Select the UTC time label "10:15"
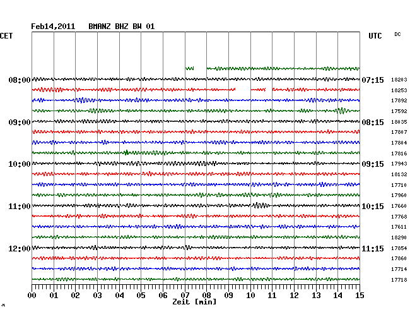The image size is (410, 312). coord(373,207)
